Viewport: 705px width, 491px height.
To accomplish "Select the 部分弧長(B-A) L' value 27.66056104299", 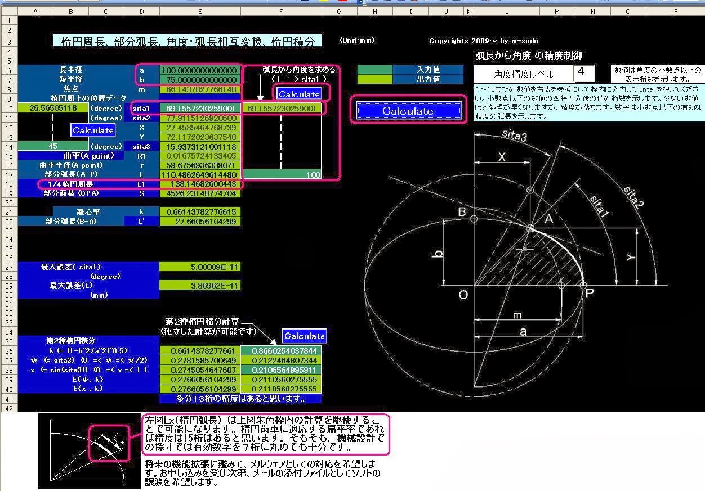I will click(200, 222).
